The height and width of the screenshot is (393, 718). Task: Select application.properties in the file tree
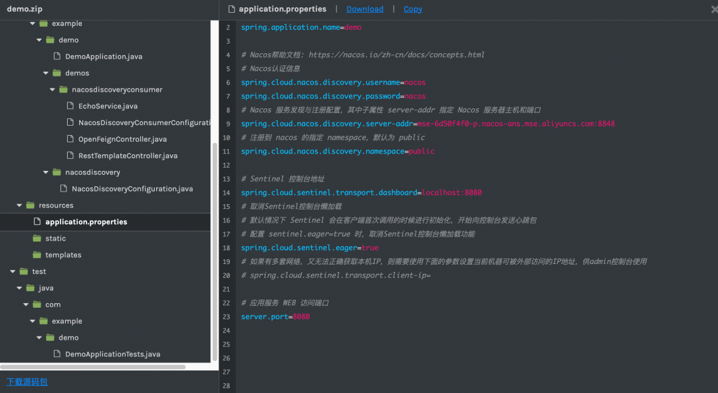point(105,221)
